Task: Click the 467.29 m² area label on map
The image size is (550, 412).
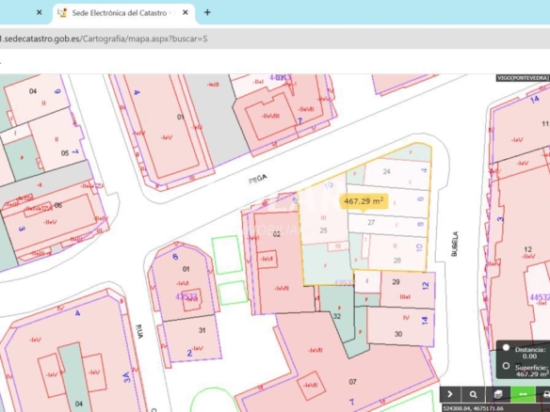Action: (x=364, y=201)
